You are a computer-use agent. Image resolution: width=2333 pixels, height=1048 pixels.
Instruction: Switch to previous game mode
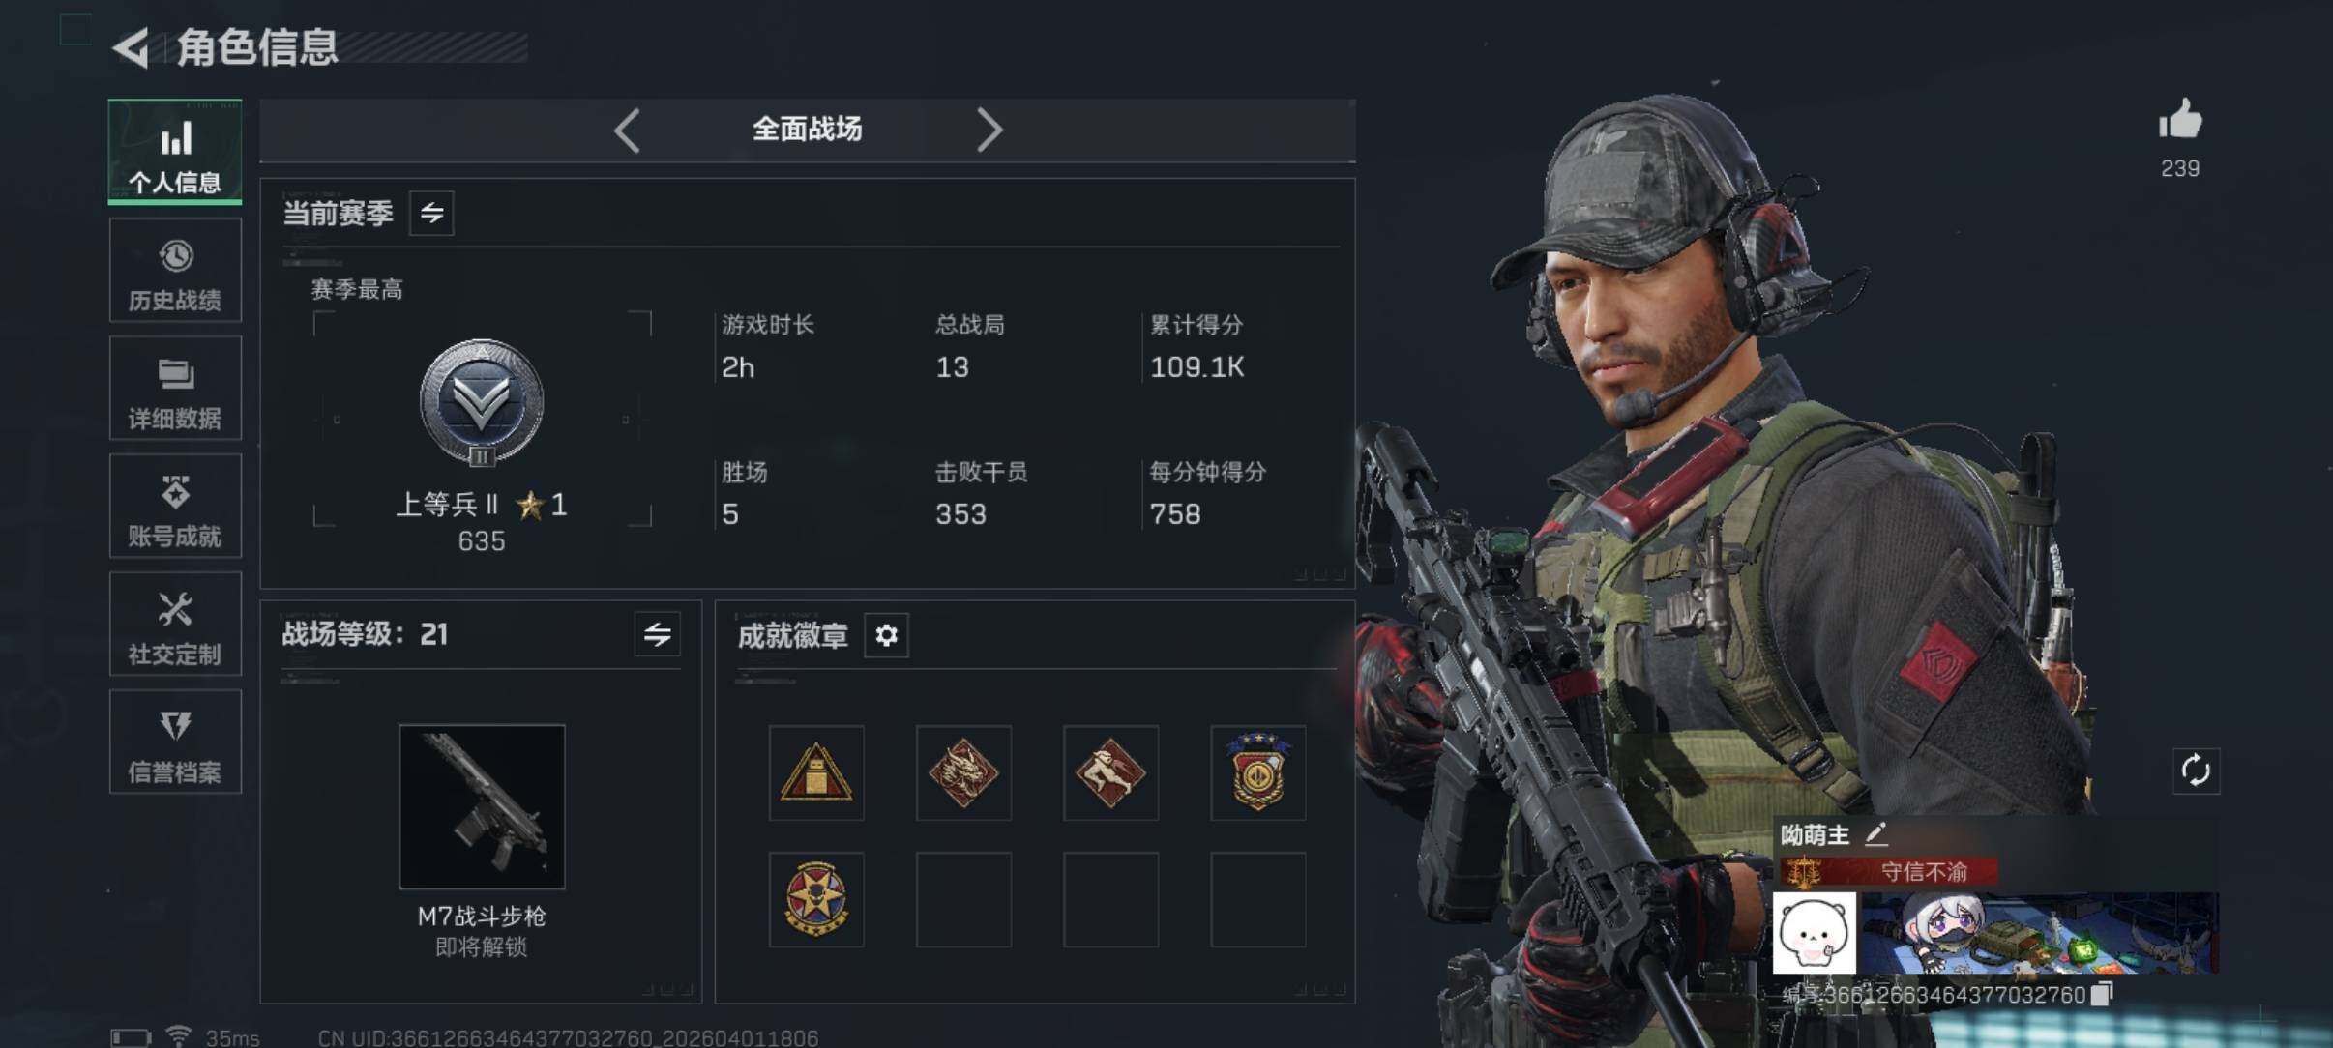click(627, 131)
